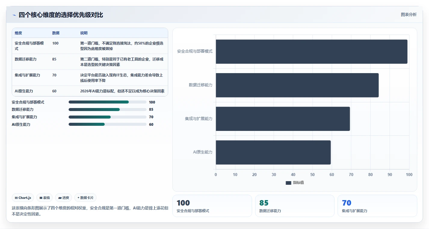Click the 集成与扩展能力 chart bar
429x229 pixels.
coord(283,119)
